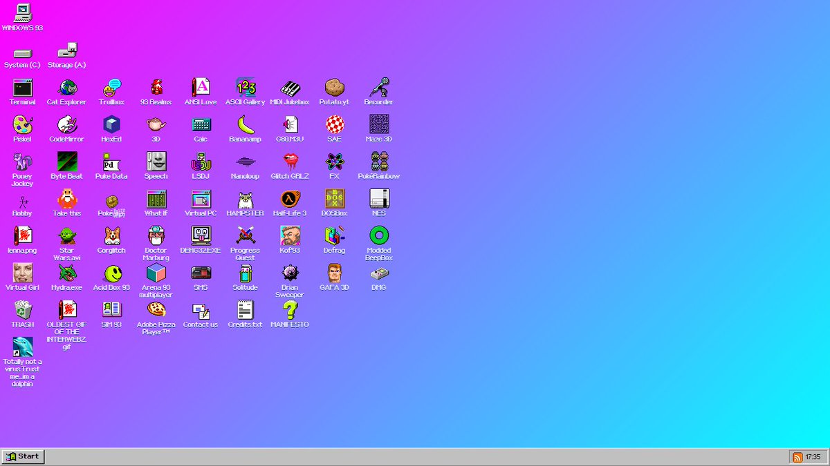This screenshot has height=466, width=830.
Task: Open the Solitude icon
Action: (x=246, y=273)
